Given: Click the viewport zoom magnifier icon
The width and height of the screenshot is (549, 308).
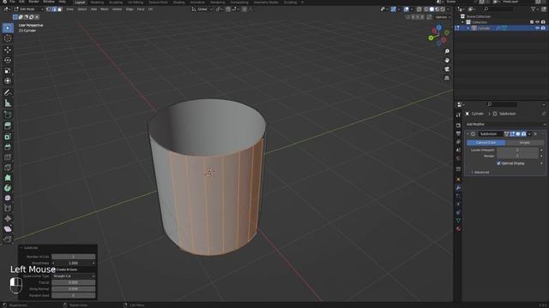Looking at the screenshot, I should [447, 51].
